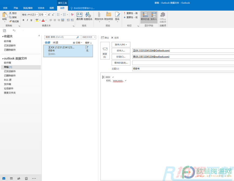234x181 pixels.
Task: Open highlight color dropdown arrow
Action: pos(40,20)
